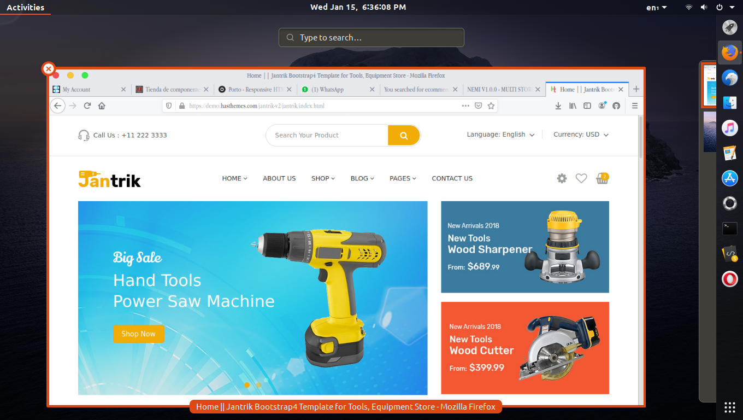Click the orange search magnifier button
This screenshot has width=743, height=420.
pos(404,136)
